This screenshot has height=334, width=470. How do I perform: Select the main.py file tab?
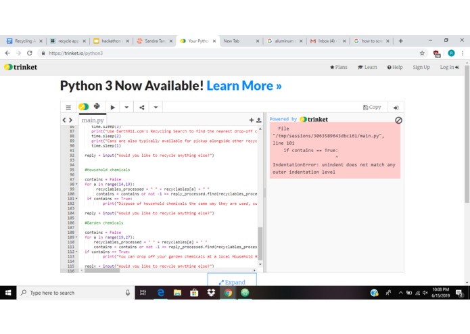[93, 120]
